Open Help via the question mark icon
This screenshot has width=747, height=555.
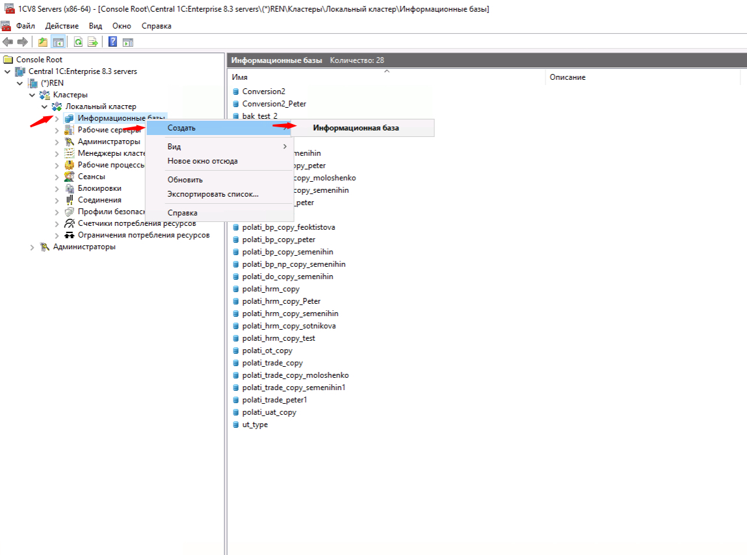(113, 42)
